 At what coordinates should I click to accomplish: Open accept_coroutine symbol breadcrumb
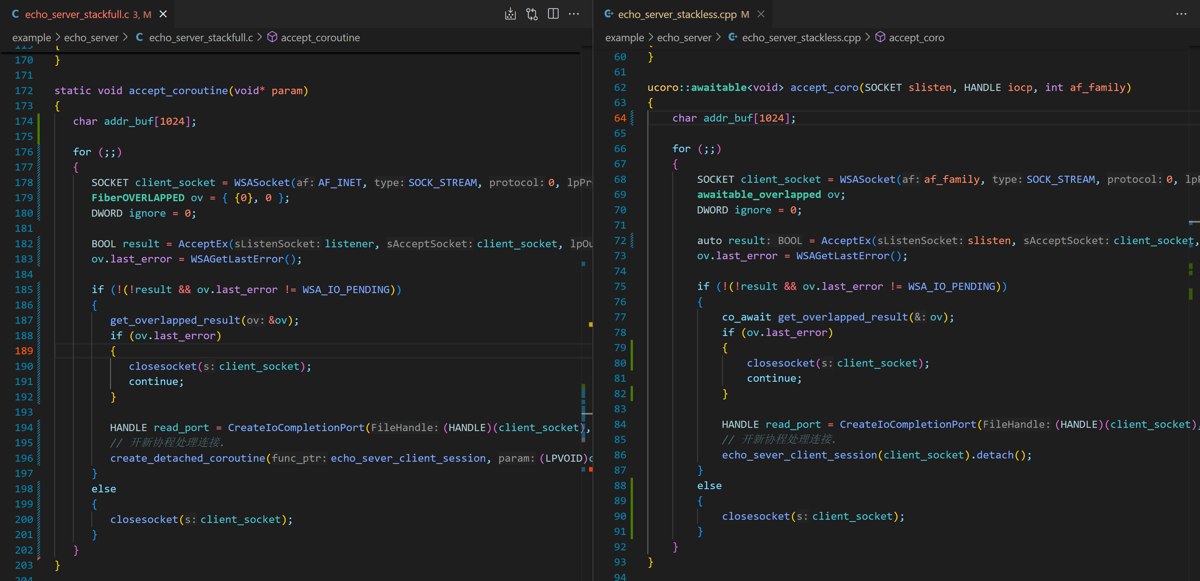tap(320, 38)
